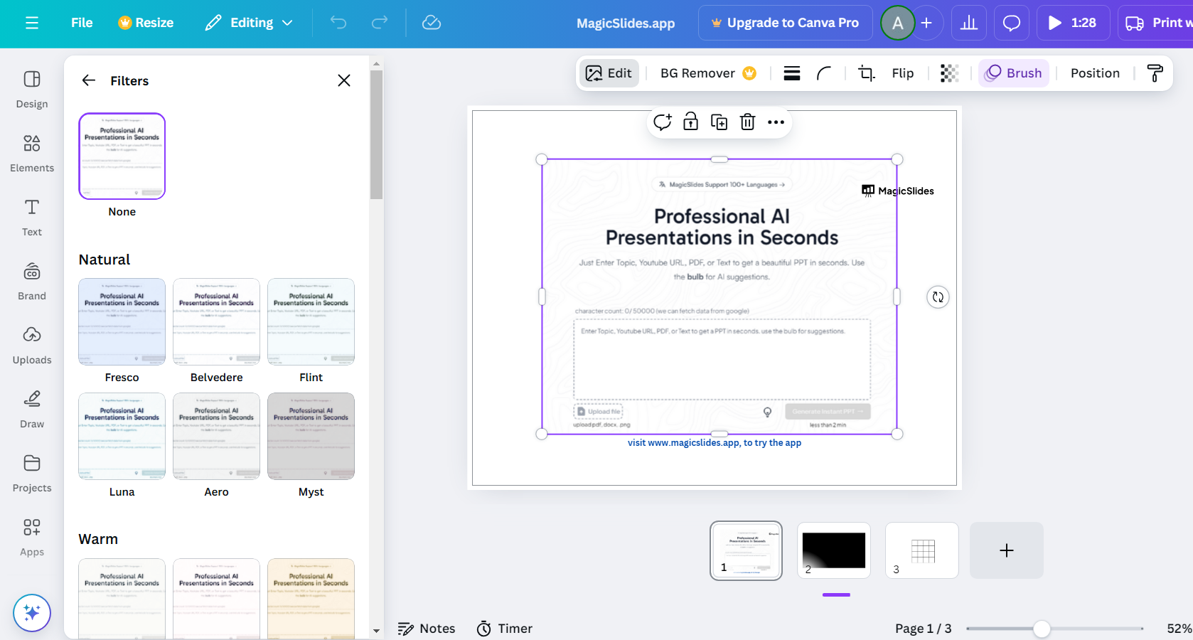Duplicate the selected image
Image resolution: width=1193 pixels, height=640 pixels.
click(x=719, y=122)
